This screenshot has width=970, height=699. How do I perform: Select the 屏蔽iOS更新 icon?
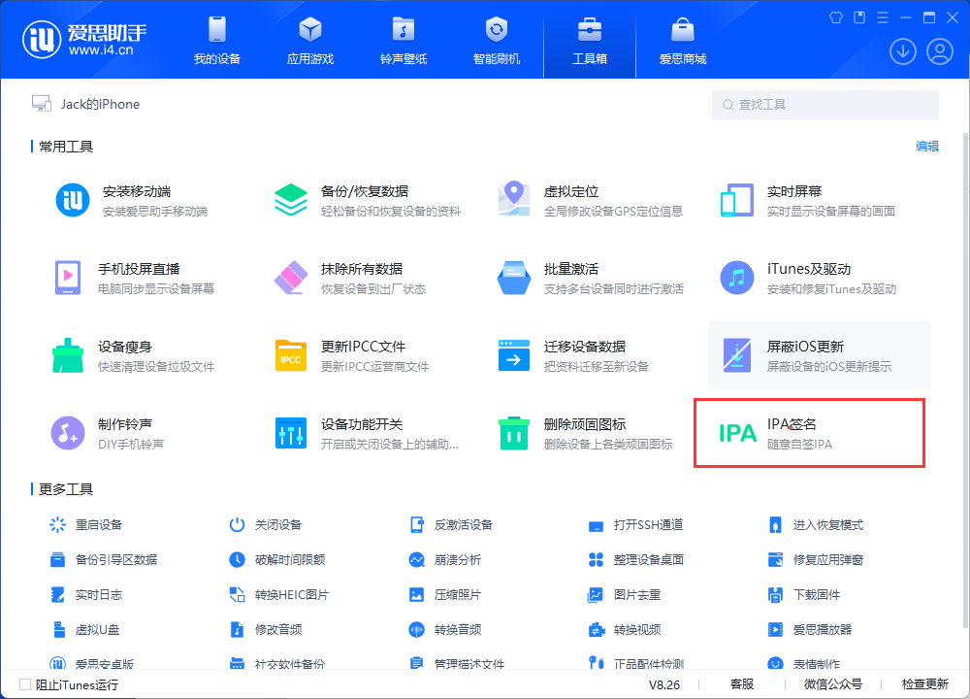coord(737,355)
